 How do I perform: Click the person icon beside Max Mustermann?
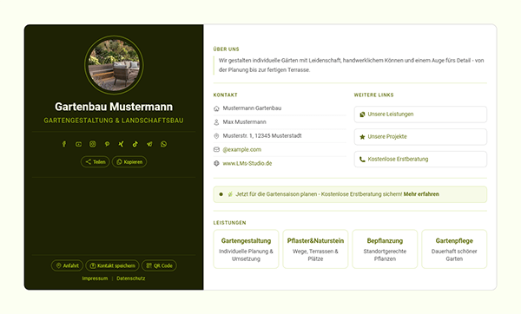pyautogui.click(x=216, y=122)
